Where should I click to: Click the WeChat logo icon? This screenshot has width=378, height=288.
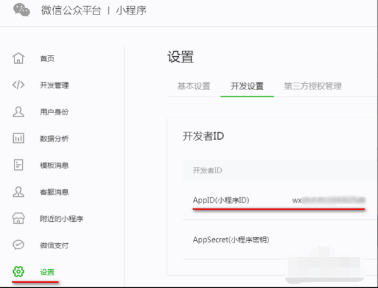click(x=21, y=10)
